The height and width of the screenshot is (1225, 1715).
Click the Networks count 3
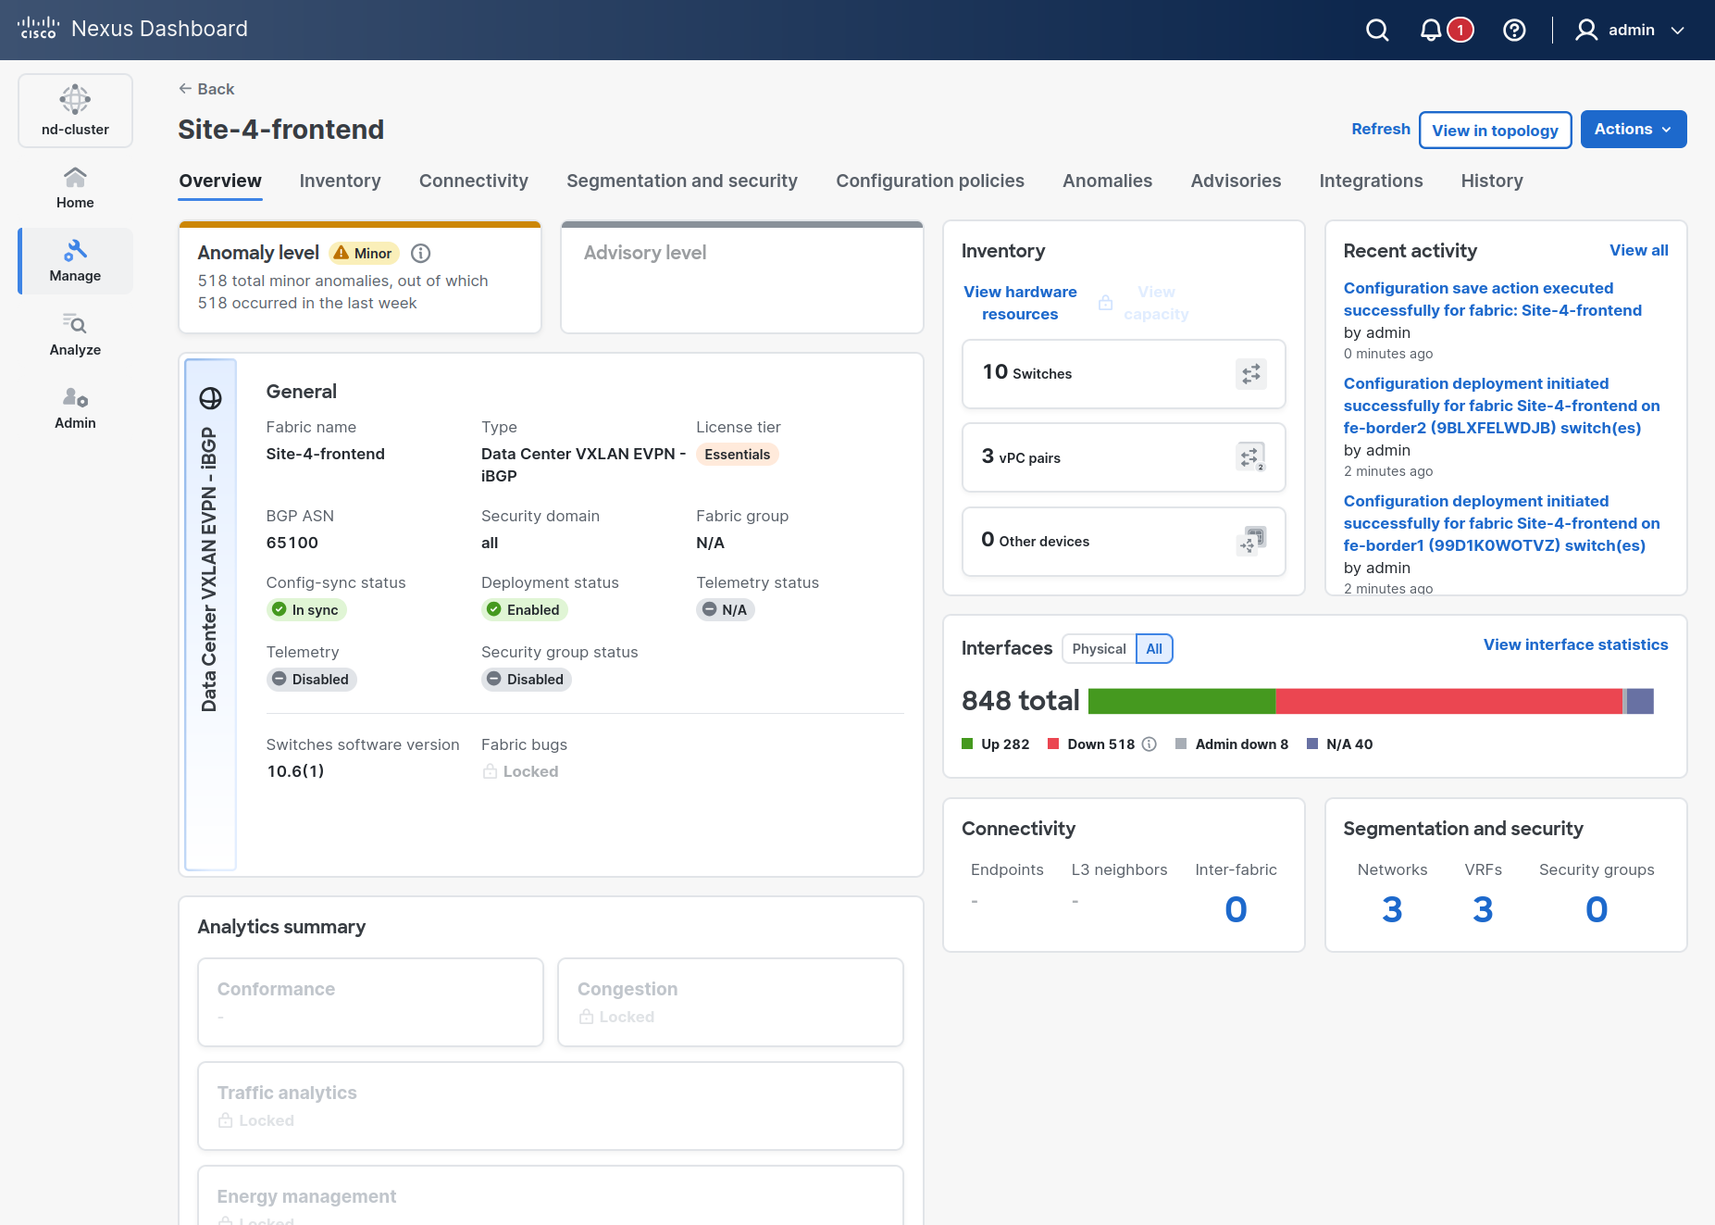tap(1392, 909)
